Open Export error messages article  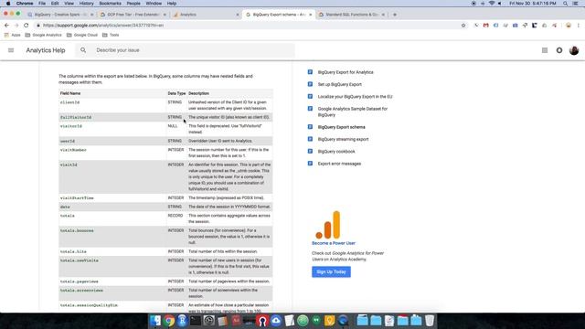click(339, 164)
